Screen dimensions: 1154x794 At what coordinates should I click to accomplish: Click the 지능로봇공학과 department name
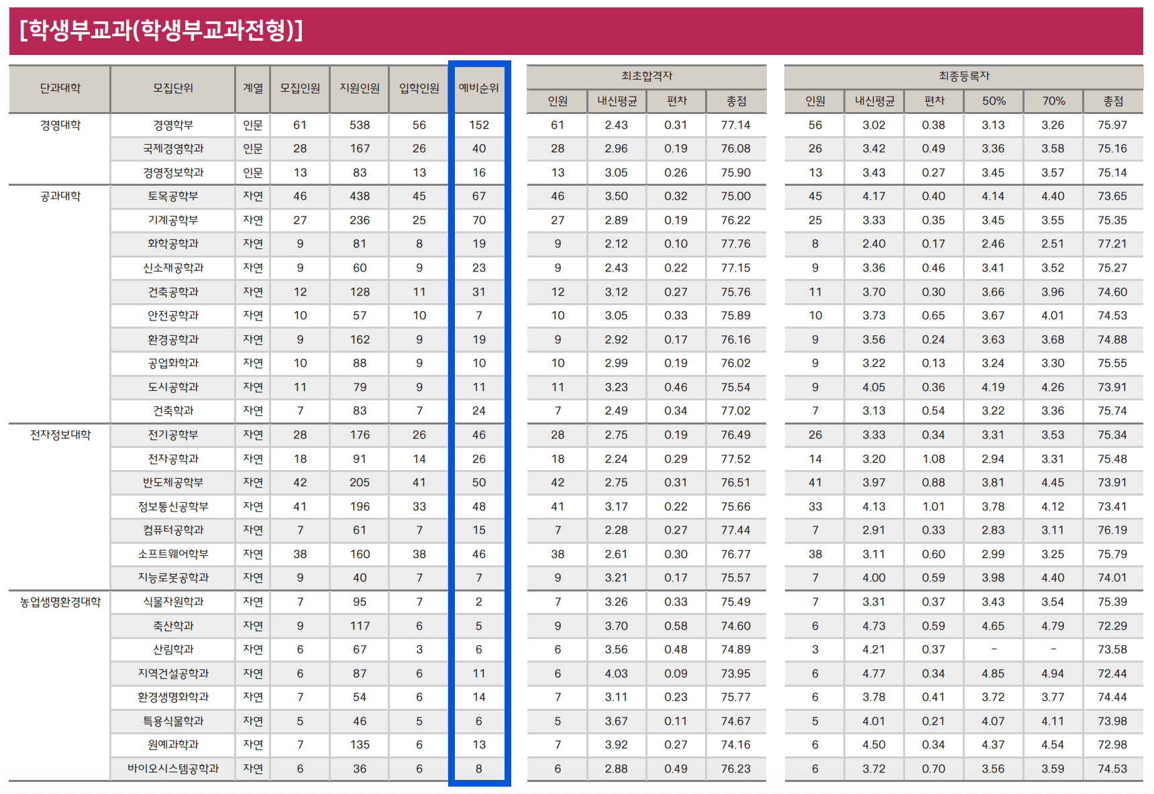(x=173, y=578)
